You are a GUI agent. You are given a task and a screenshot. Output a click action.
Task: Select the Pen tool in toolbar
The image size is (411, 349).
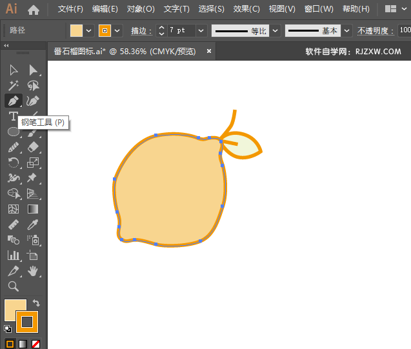click(x=13, y=101)
